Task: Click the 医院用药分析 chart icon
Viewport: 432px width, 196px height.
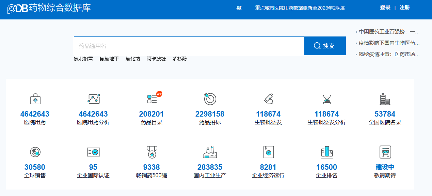Action: click(93, 99)
